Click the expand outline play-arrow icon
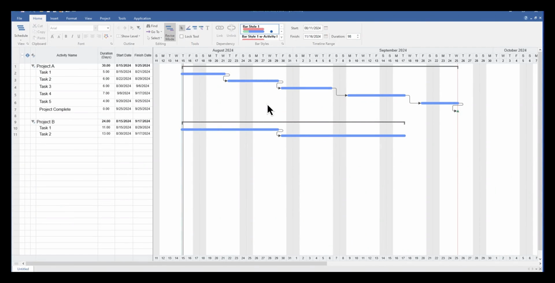 [132, 28]
